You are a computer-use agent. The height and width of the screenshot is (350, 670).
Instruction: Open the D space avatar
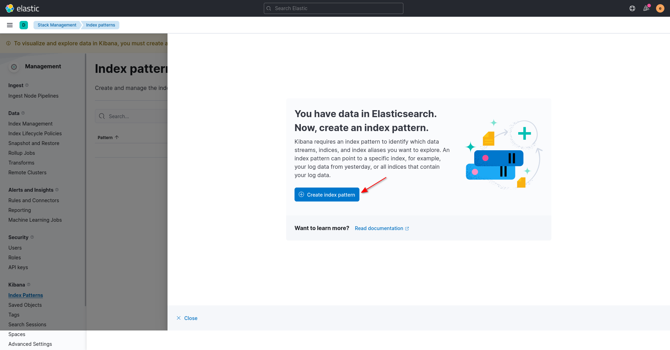click(24, 25)
